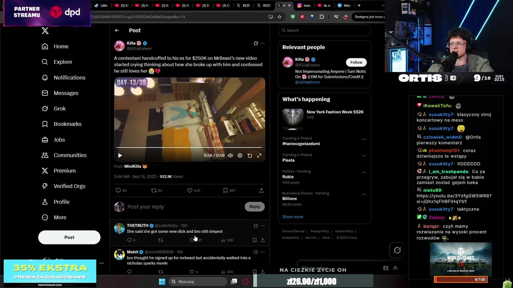
Task: Click the sidebar Post button
Action: click(x=69, y=237)
